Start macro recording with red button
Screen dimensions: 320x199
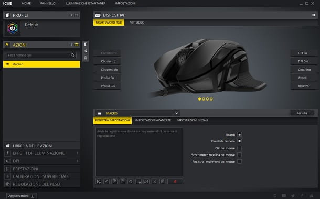(175, 182)
